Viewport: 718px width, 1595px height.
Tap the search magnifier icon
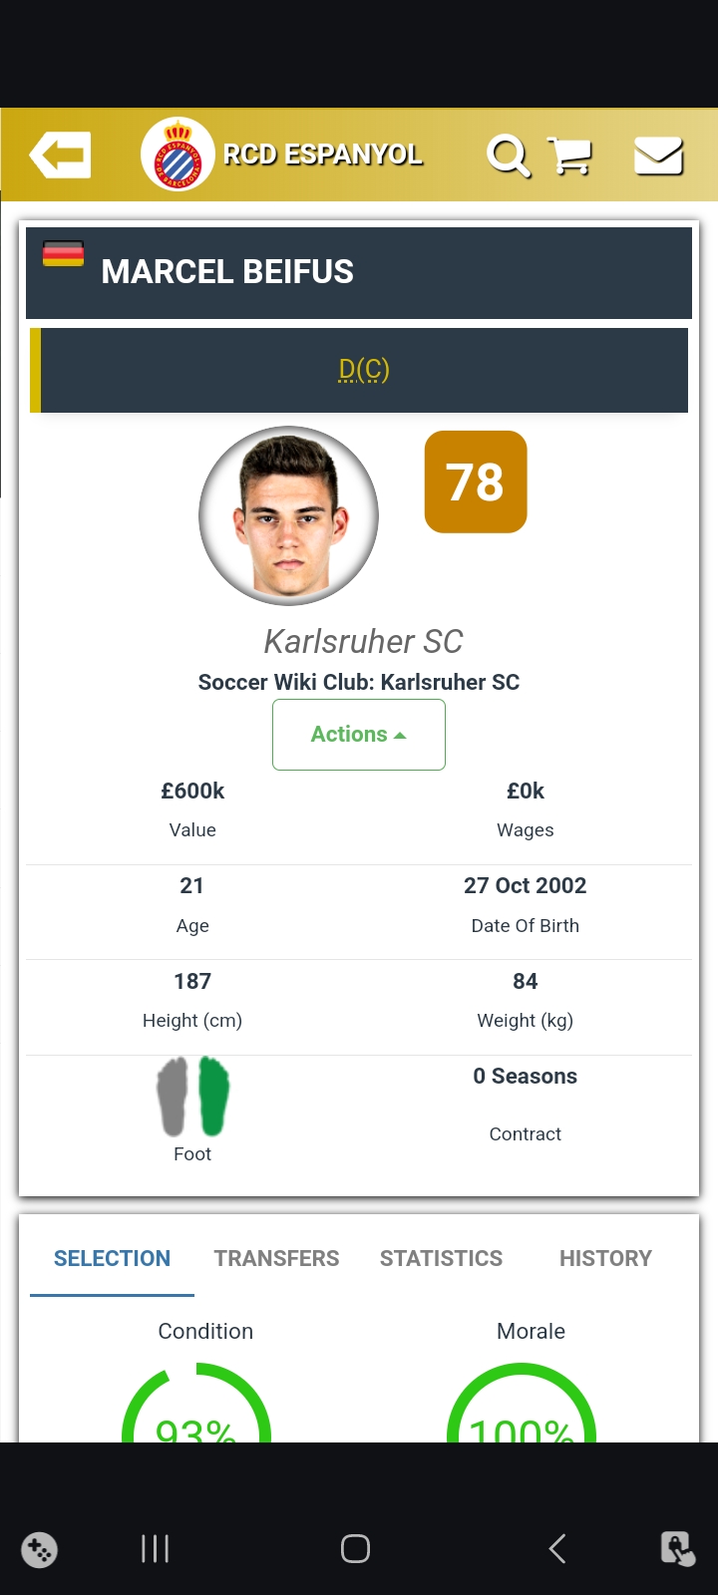[508, 157]
